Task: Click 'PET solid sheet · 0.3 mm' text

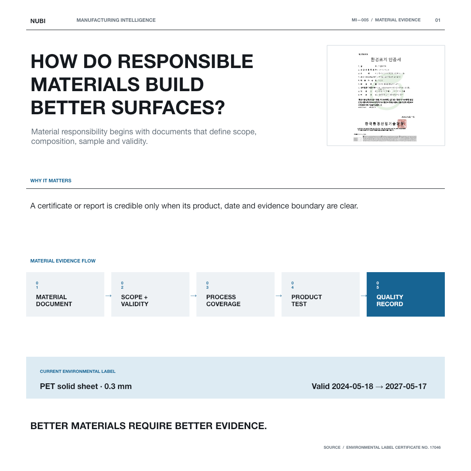Action: click(85, 386)
